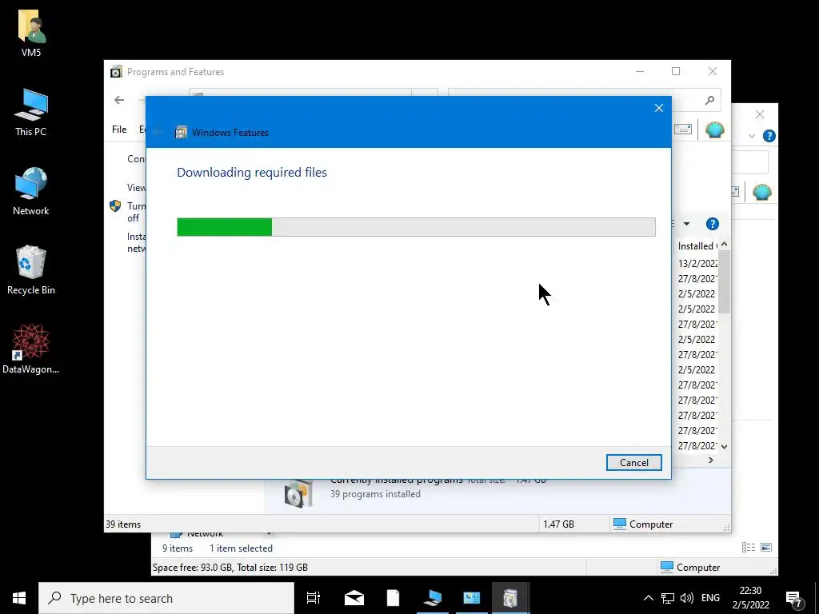Click the preview pane icon in Programs toolbar
This screenshot has height=614, width=819.
(683, 129)
